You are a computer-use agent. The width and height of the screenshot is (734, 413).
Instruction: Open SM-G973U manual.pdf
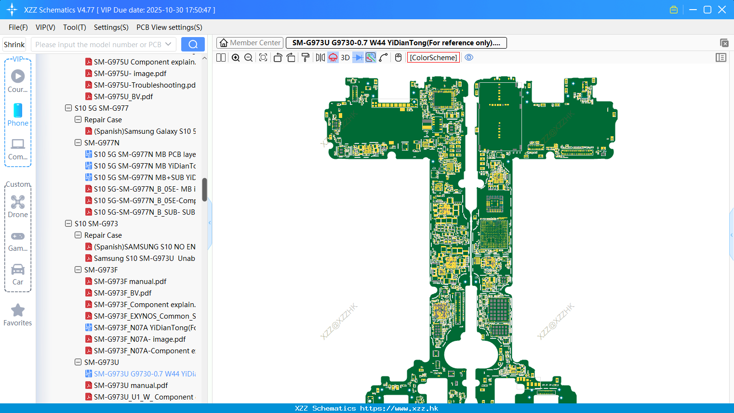pyautogui.click(x=131, y=385)
